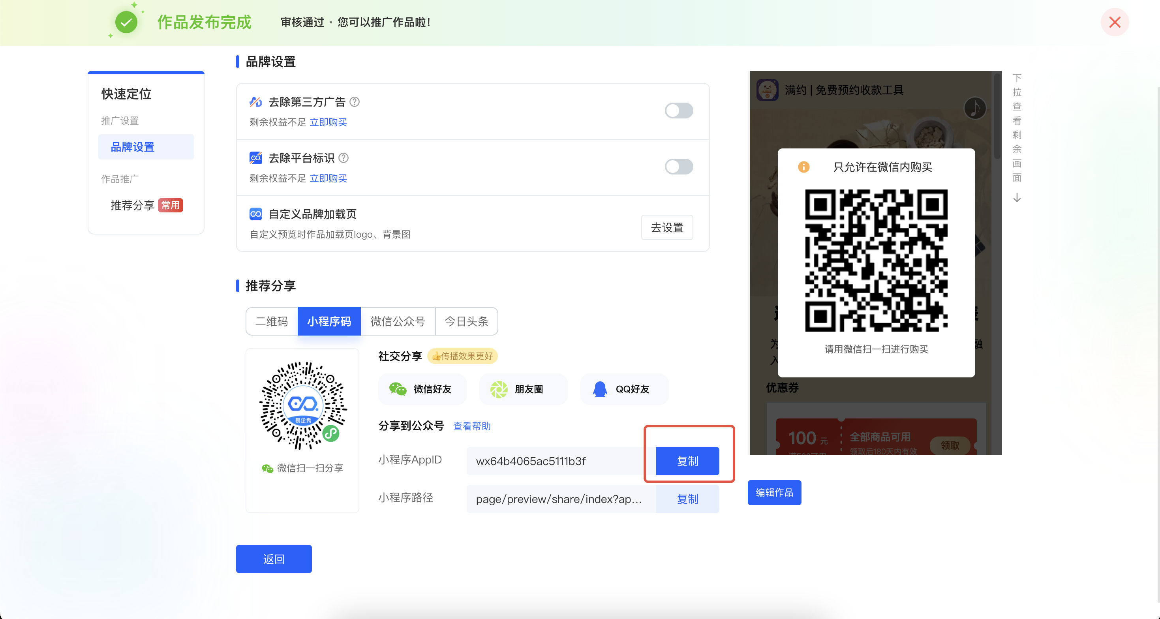Copy the 小程序AppID value
The height and width of the screenshot is (619, 1160).
pos(687,461)
